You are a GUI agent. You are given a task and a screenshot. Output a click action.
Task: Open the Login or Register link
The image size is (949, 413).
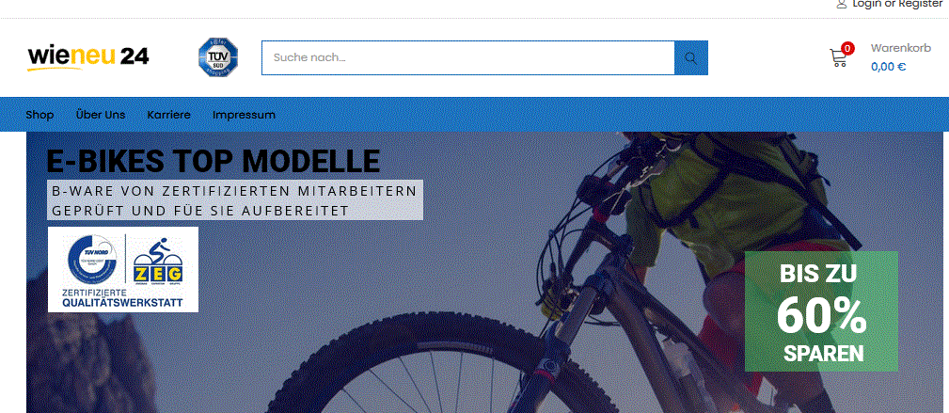897,4
